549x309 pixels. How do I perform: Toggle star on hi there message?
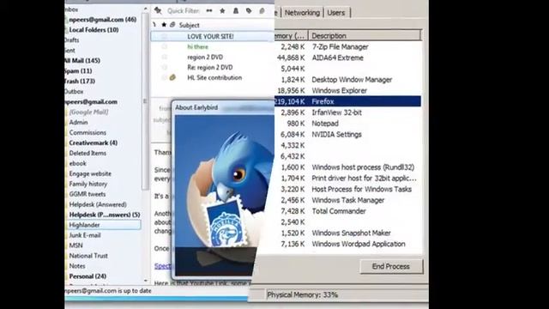pos(164,46)
